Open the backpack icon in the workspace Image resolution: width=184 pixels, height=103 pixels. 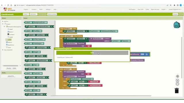(x=177, y=25)
